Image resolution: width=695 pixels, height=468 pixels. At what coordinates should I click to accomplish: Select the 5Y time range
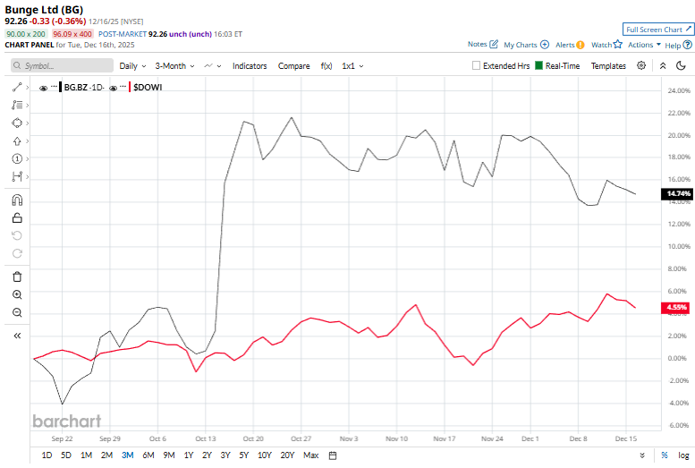(x=244, y=455)
